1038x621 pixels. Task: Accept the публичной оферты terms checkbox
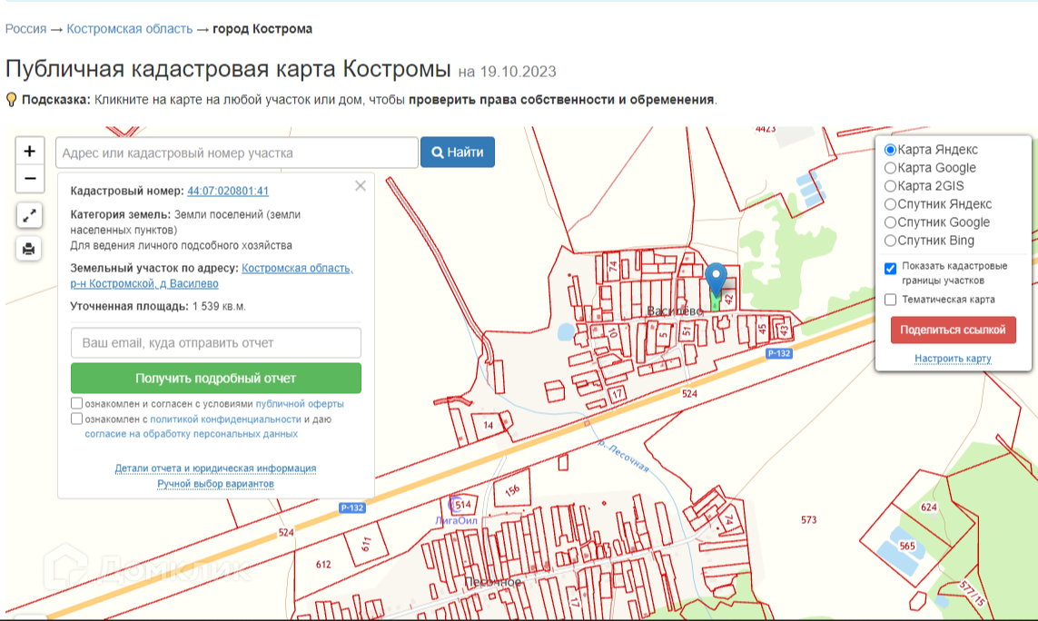pos(77,404)
